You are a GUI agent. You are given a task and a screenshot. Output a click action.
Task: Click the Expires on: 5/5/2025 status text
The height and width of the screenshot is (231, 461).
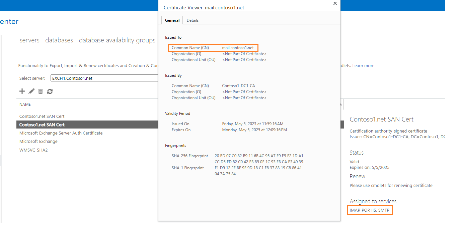coord(370,168)
